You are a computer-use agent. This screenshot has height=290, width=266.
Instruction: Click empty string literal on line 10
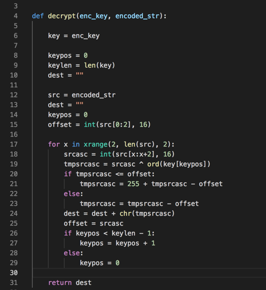tap(80, 74)
